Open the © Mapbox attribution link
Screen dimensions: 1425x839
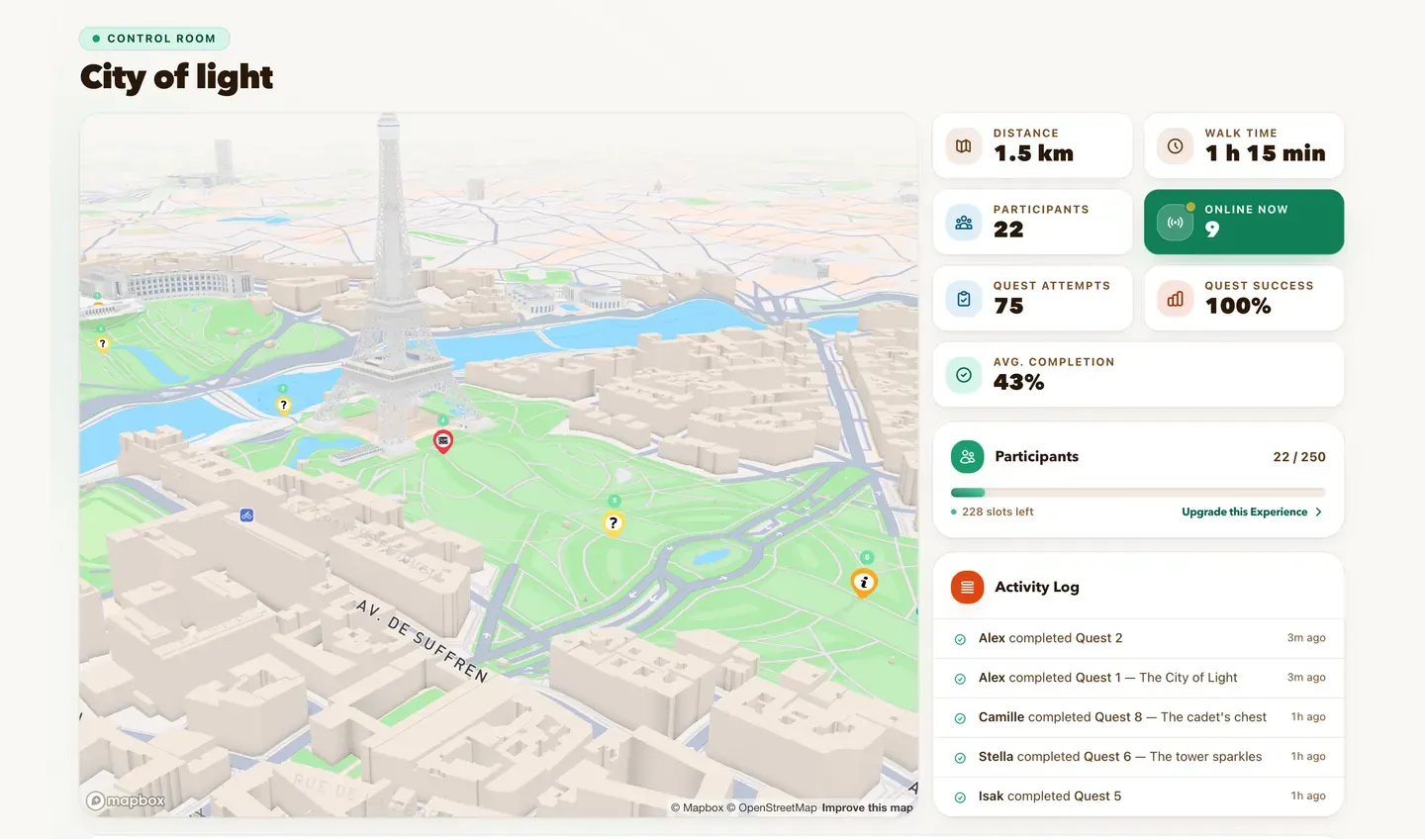click(x=698, y=807)
